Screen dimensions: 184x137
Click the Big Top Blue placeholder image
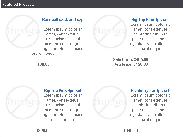110,32
